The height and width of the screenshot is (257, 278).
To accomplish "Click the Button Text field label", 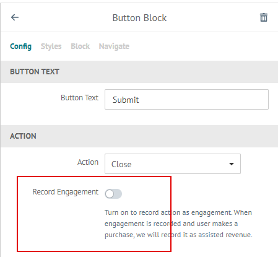I will point(79,98).
